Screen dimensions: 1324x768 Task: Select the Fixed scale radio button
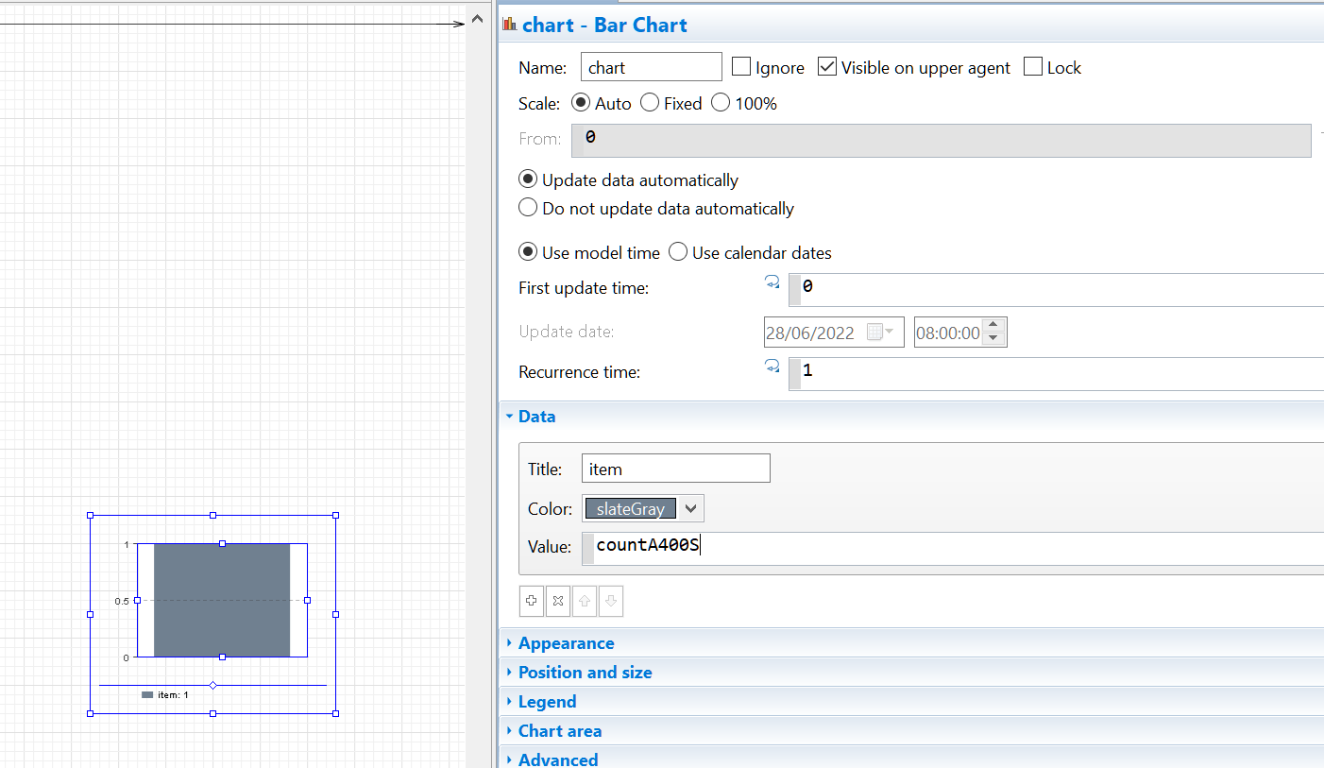(649, 103)
